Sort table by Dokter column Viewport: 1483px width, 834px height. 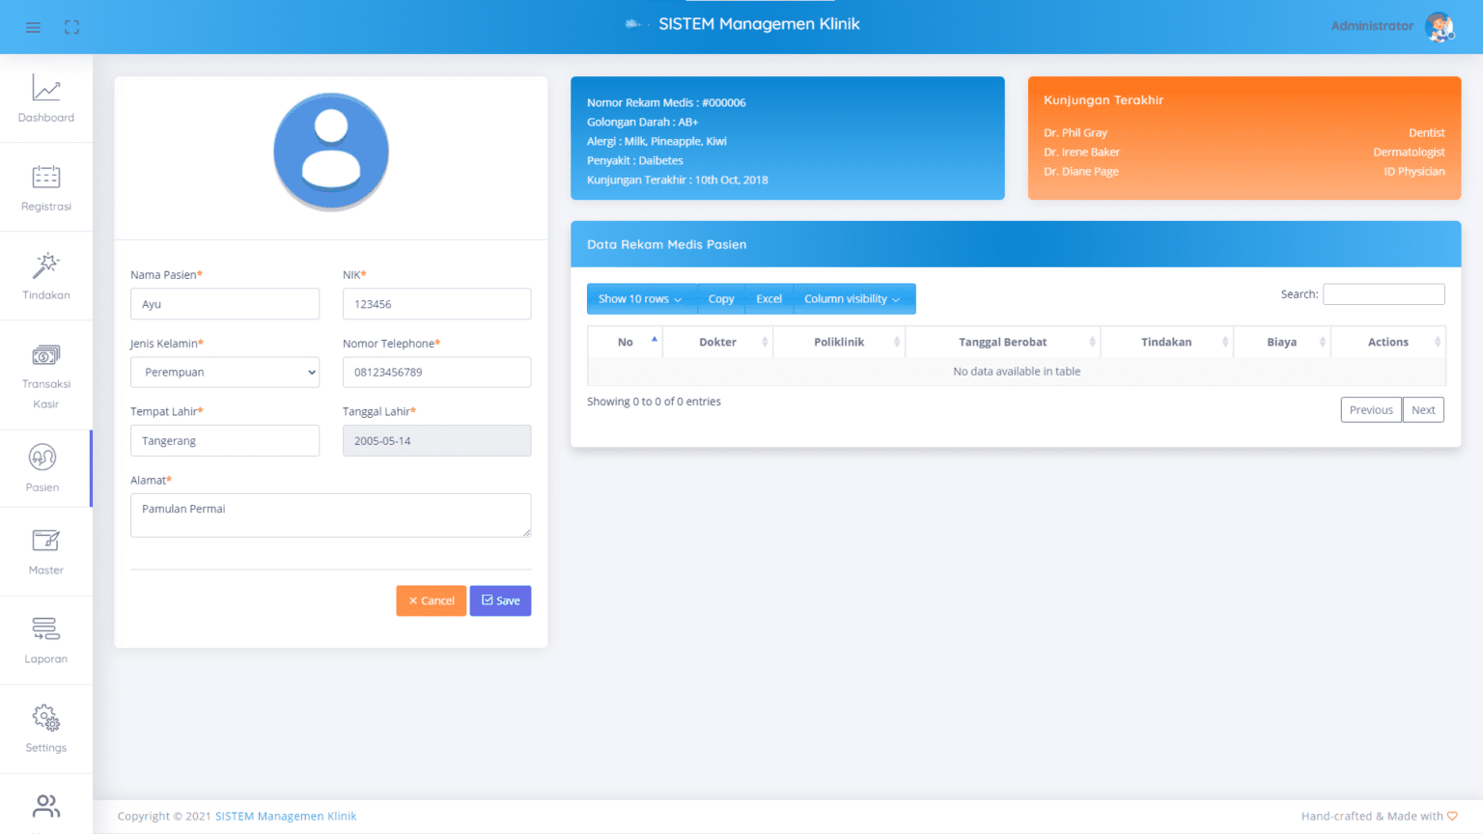tap(717, 343)
